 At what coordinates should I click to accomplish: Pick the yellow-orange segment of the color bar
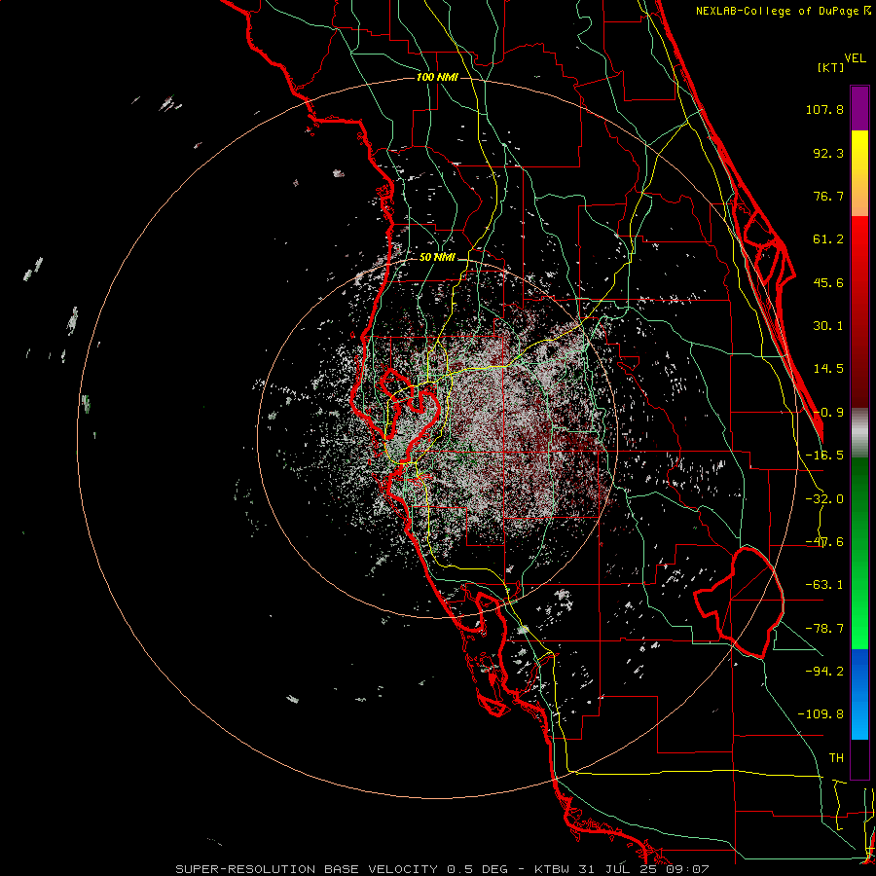(859, 173)
